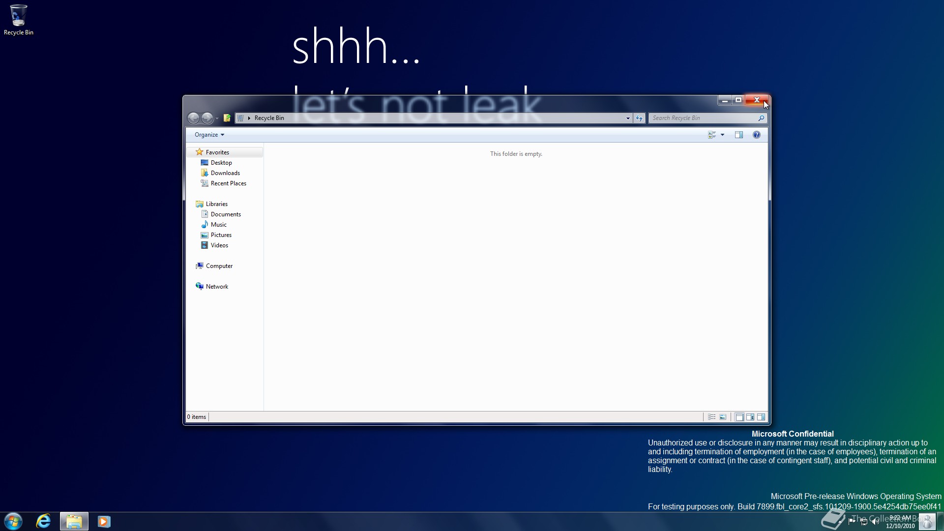This screenshot has width=944, height=531.
Task: Select the Desktop favorite in sidebar
Action: [221, 162]
